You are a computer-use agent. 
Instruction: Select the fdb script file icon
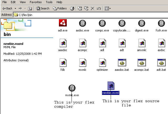pyautogui.click(x=63, y=63)
